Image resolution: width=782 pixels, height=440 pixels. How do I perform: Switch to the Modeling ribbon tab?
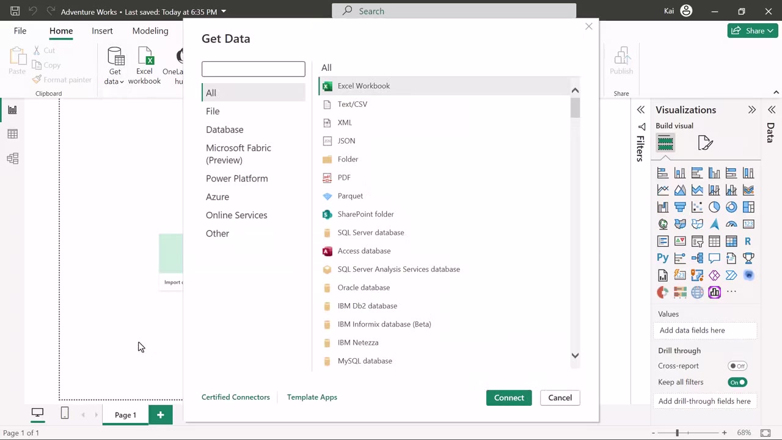click(x=150, y=31)
